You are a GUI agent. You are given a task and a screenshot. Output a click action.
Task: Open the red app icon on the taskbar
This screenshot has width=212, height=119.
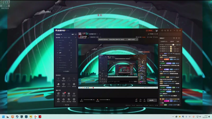pos(40,117)
